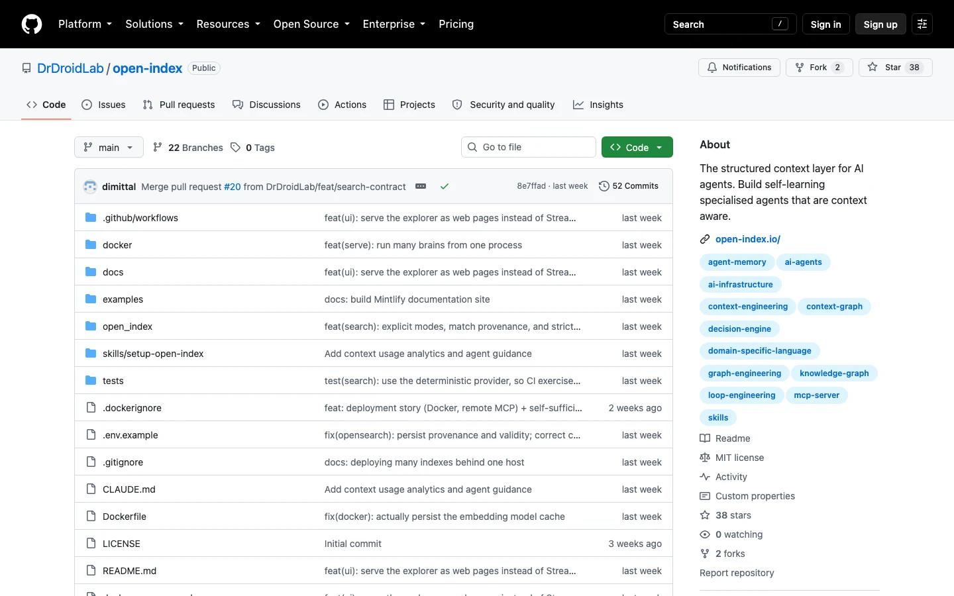This screenshot has height=596, width=954.
Task: Open the 8e7ffad commit hash
Action: (531, 186)
